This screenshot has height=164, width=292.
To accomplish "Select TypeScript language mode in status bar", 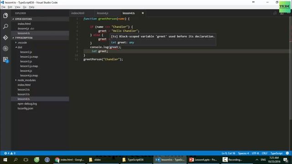I will click(276, 153).
